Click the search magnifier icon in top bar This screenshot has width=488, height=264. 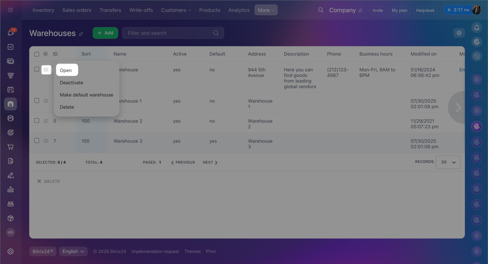tap(321, 10)
